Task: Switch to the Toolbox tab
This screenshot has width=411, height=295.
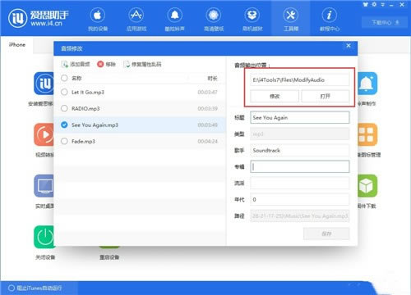Action: tap(291, 18)
